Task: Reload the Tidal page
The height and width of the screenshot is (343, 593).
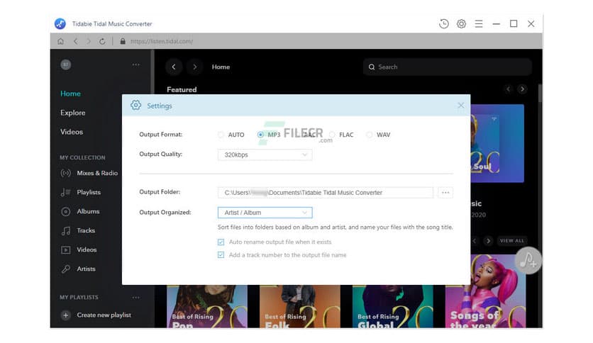Action: point(102,41)
